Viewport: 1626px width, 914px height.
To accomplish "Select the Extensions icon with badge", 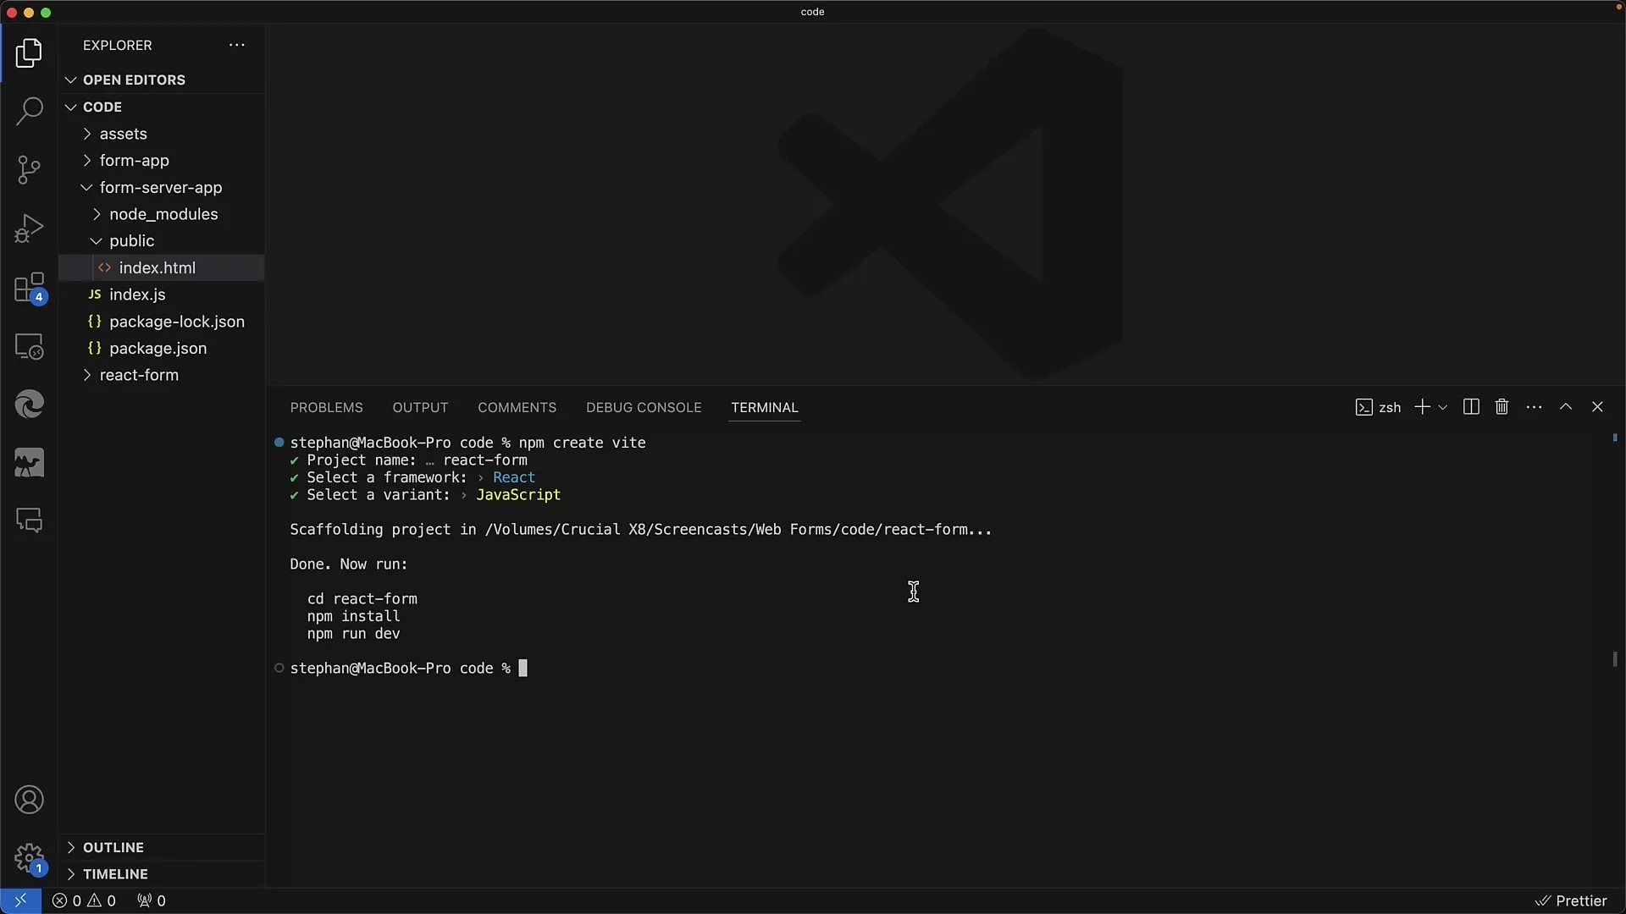I will coord(29,288).
